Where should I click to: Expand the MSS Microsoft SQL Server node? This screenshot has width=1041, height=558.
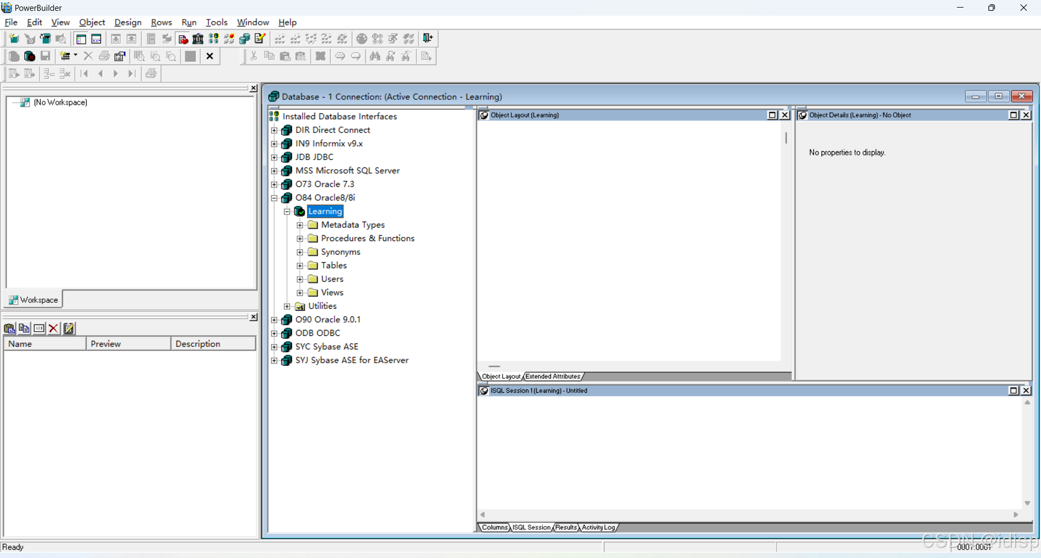point(274,171)
